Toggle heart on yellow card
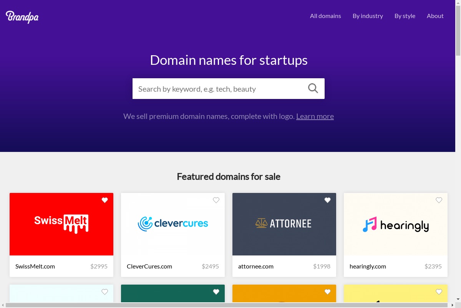Screen dimensions: 461x308 [439, 292]
